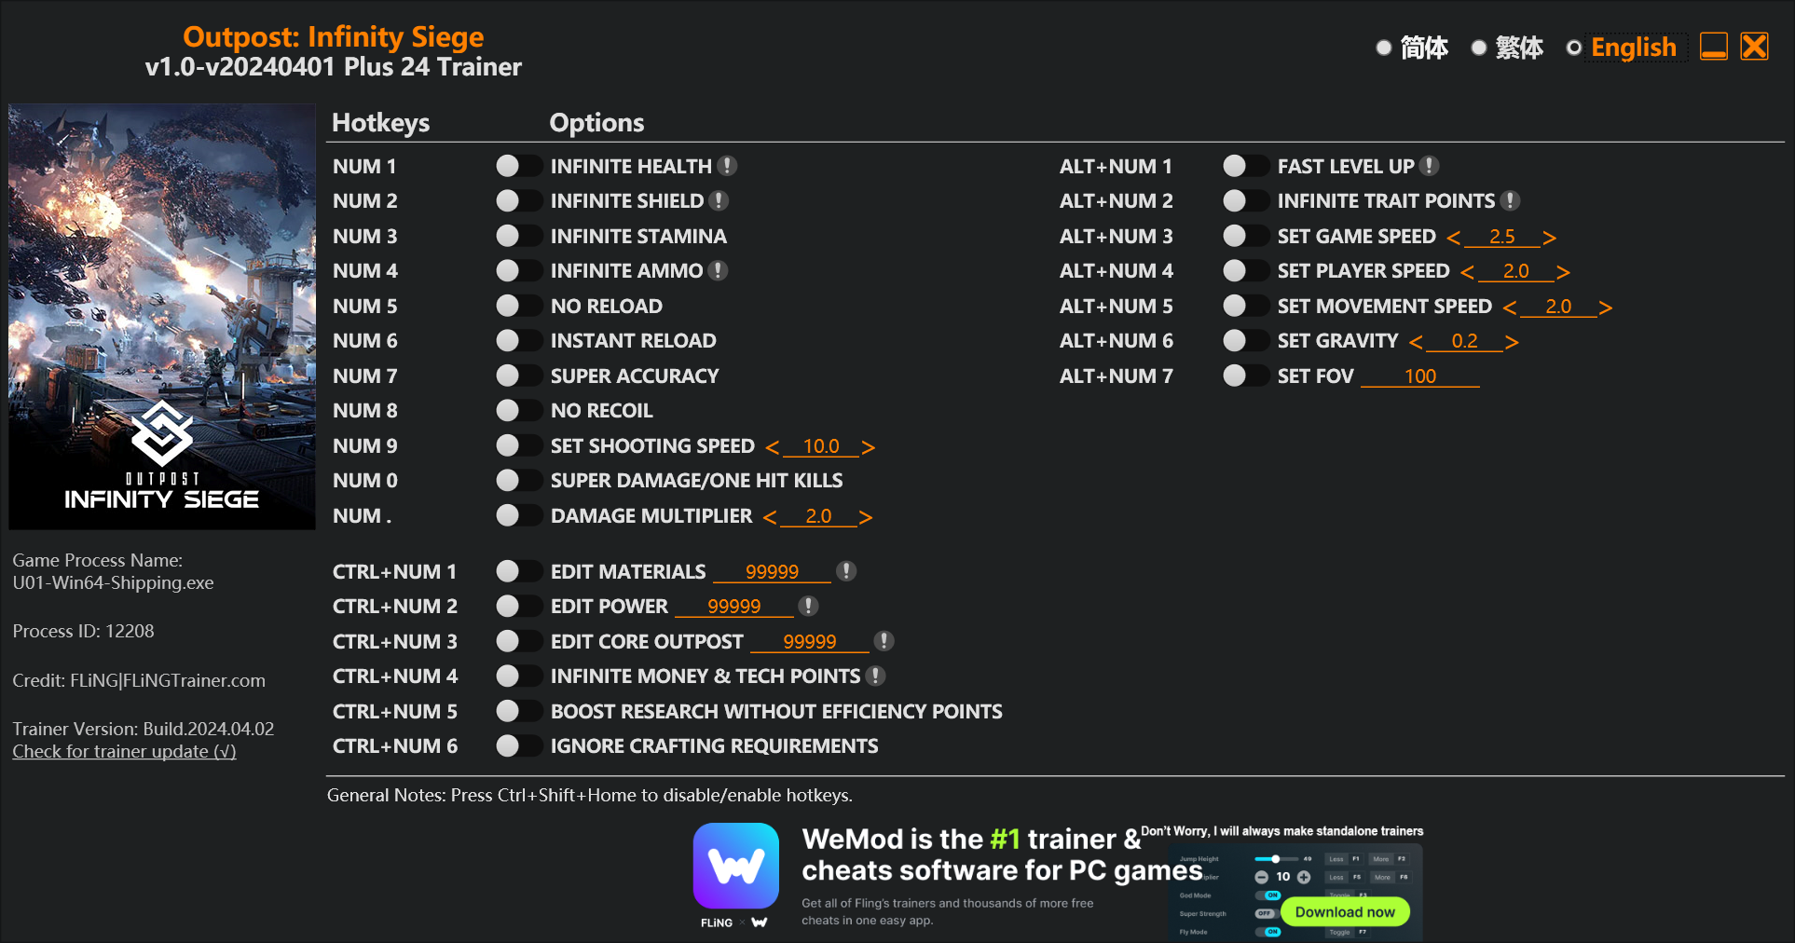
Task: Click the Infinite Trait Points info icon
Action: (1511, 200)
